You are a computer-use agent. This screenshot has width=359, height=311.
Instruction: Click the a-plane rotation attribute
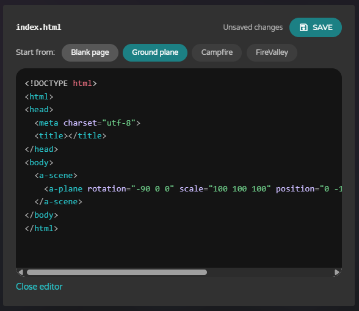click(x=131, y=189)
